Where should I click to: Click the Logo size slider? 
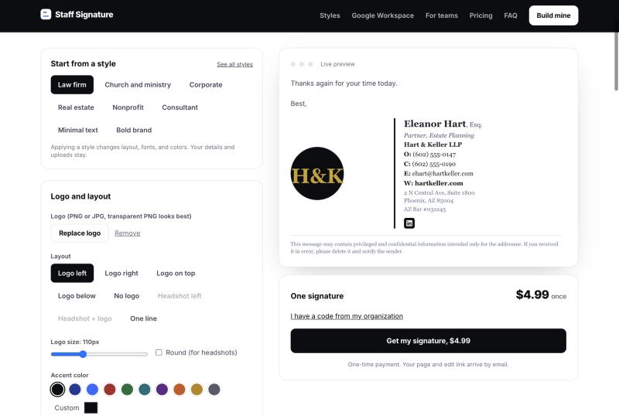[99, 354]
